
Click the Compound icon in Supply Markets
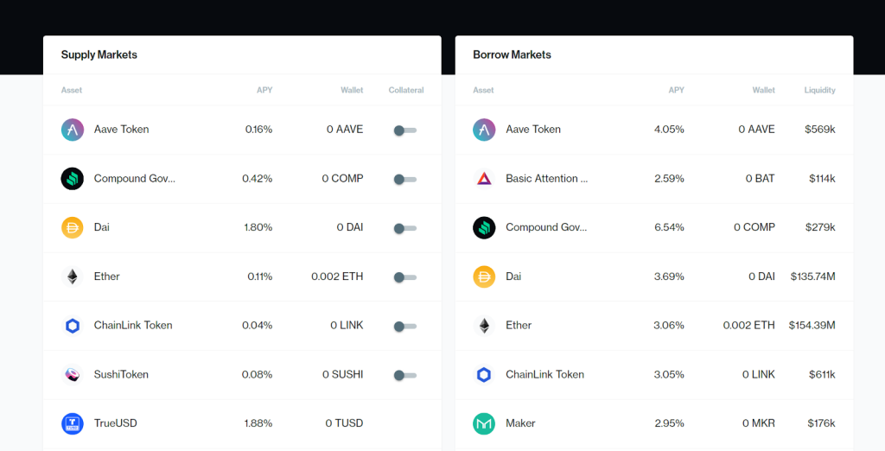pyautogui.click(x=72, y=179)
